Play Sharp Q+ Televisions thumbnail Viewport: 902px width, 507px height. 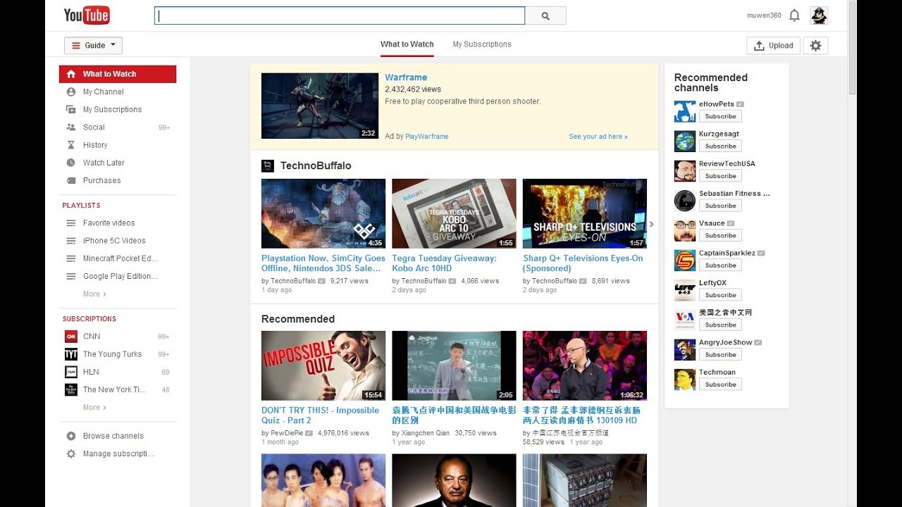pos(585,213)
